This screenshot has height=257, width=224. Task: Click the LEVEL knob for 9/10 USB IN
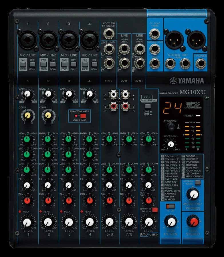click(x=149, y=222)
